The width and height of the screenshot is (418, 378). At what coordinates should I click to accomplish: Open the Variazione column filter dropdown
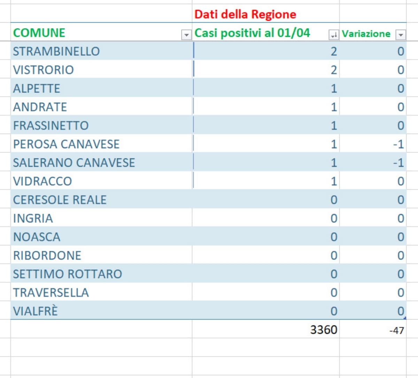pos(401,35)
